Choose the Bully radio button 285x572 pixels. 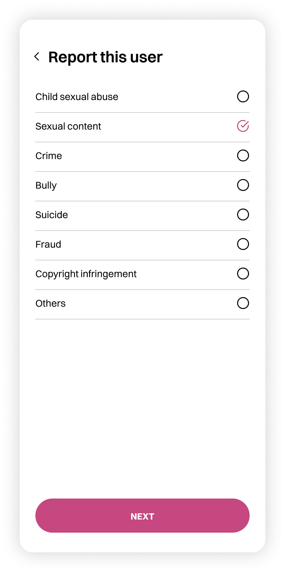pyautogui.click(x=243, y=185)
